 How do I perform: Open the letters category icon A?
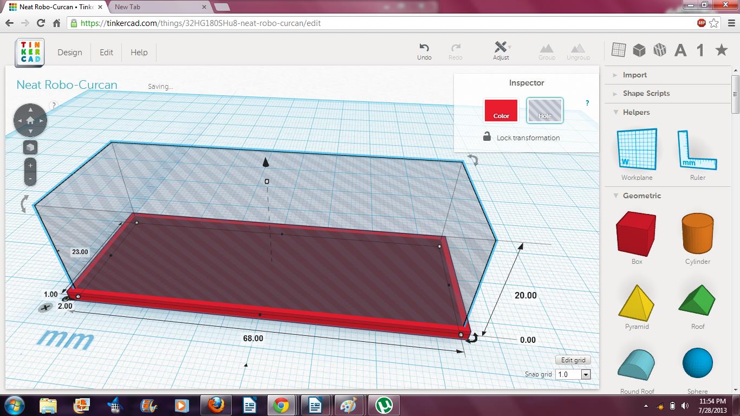[680, 50]
